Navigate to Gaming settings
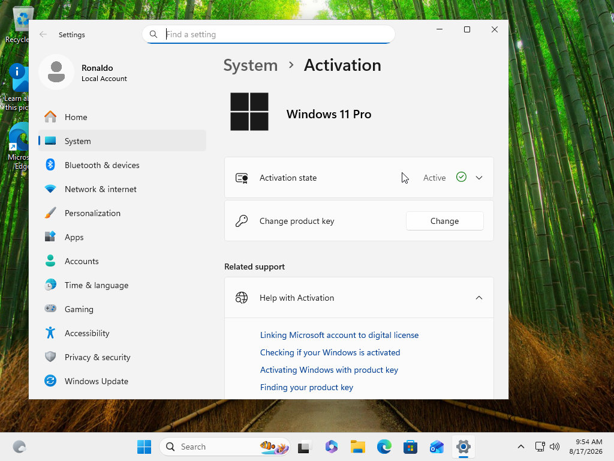The width and height of the screenshot is (614, 461). click(x=122, y=309)
